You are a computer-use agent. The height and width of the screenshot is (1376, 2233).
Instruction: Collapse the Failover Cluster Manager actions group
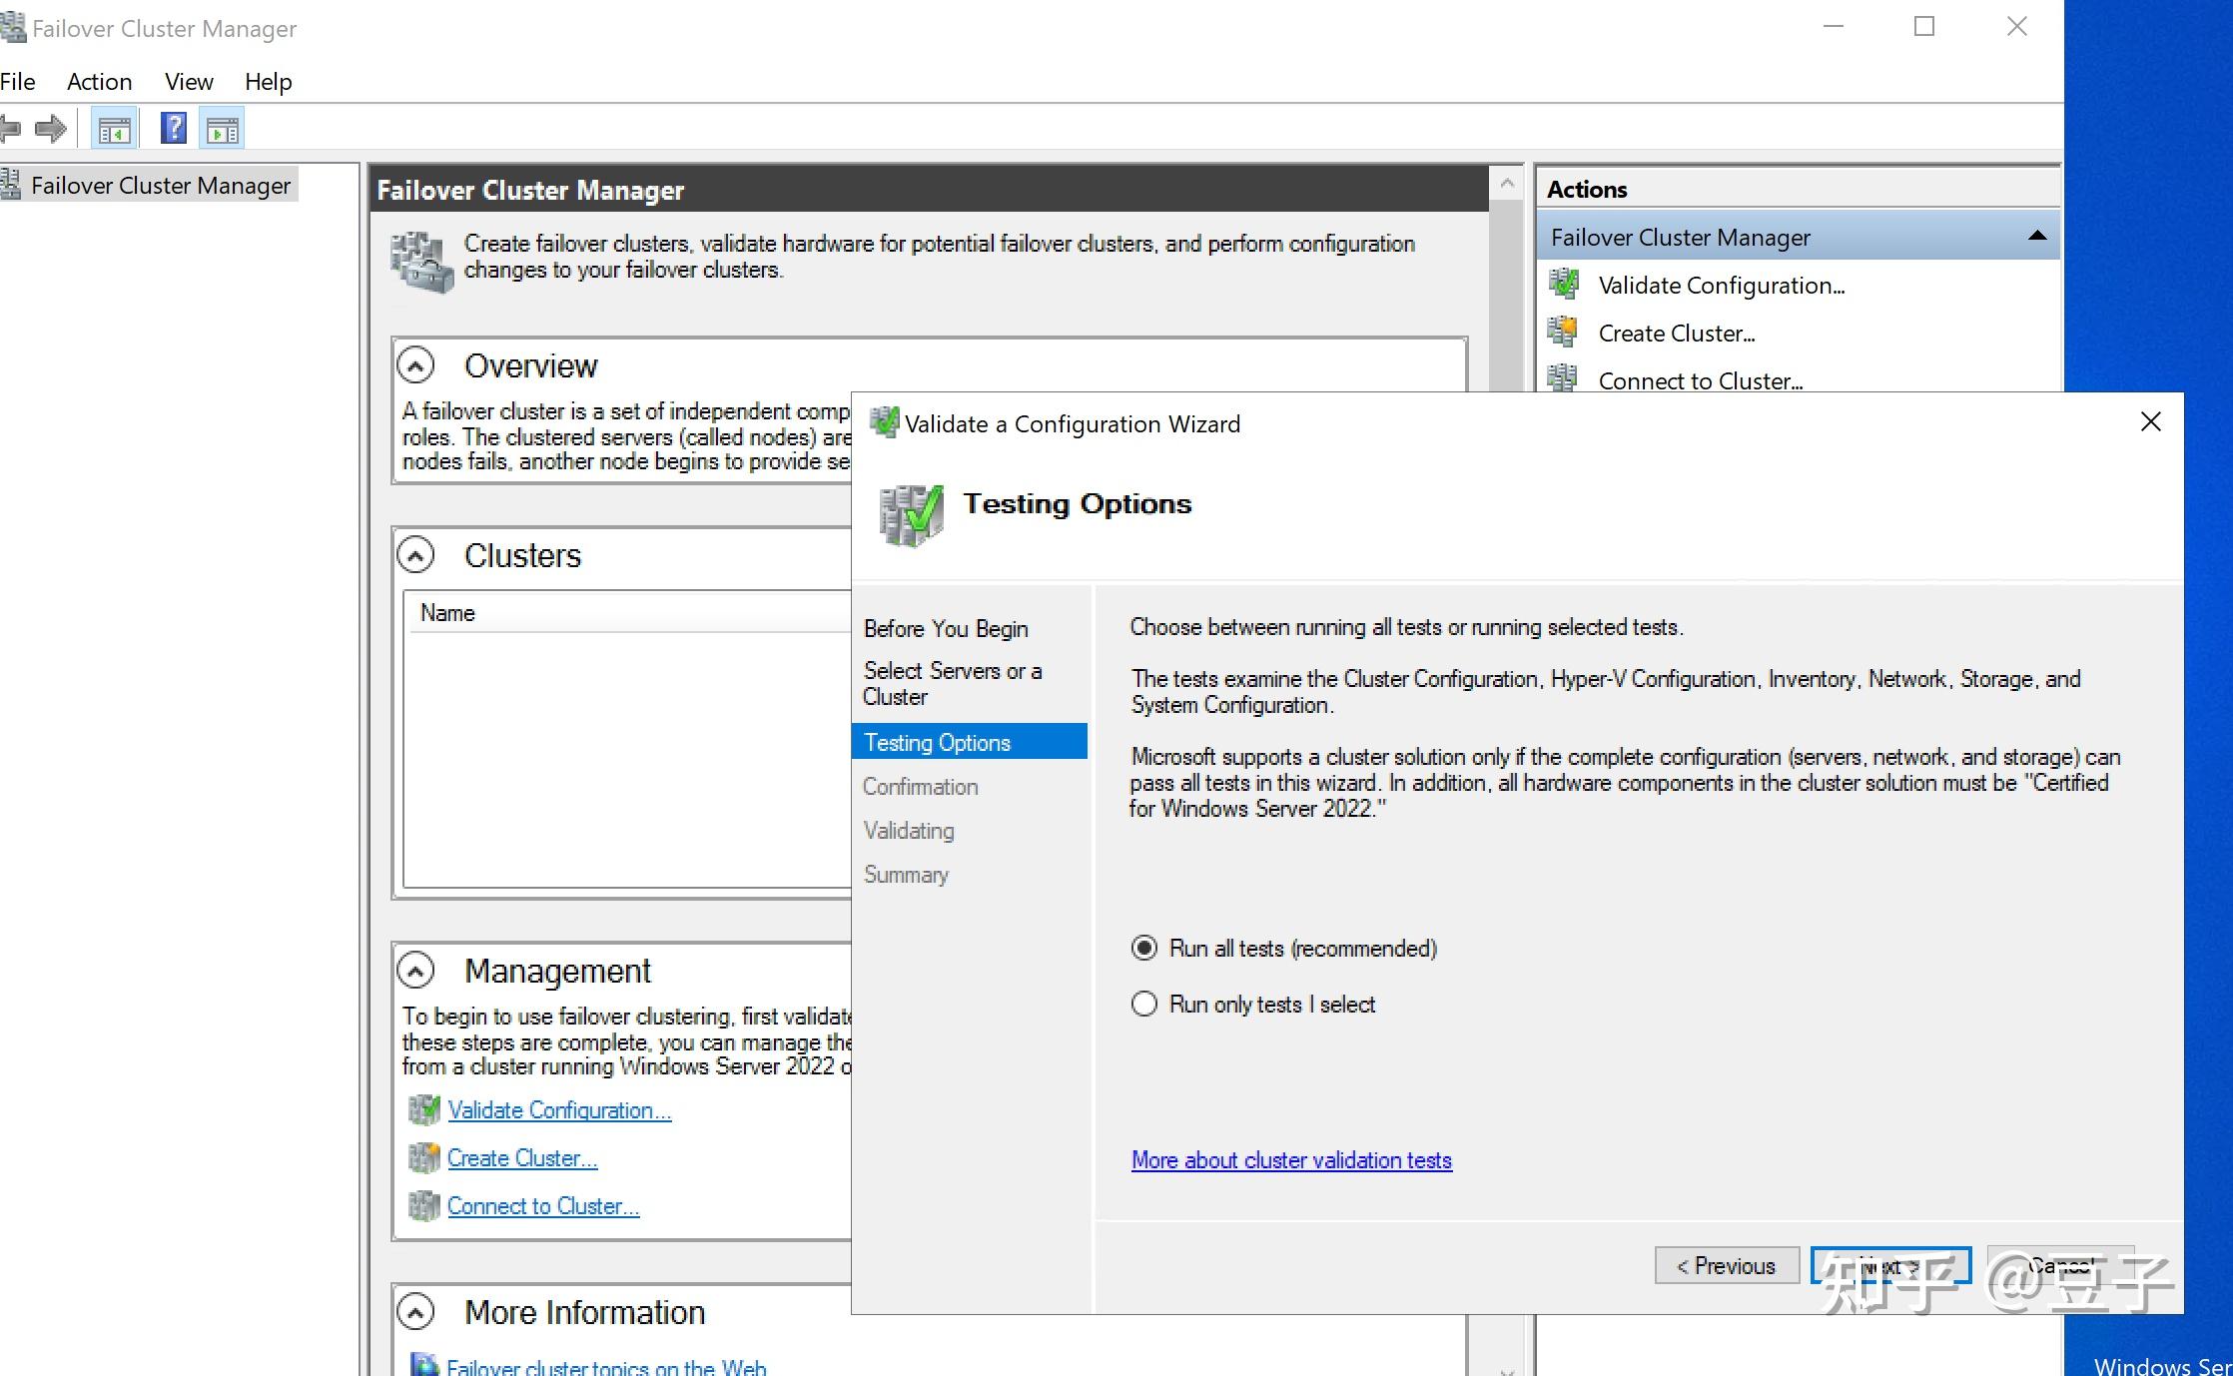click(x=2035, y=236)
